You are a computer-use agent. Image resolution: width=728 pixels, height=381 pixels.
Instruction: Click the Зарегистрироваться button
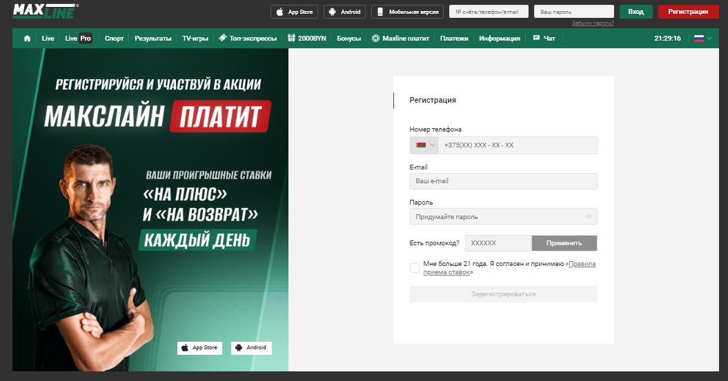503,294
